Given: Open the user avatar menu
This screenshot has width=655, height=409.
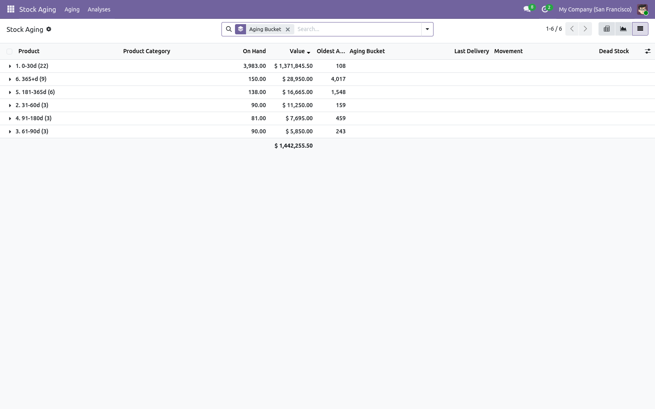Looking at the screenshot, I should point(642,9).
